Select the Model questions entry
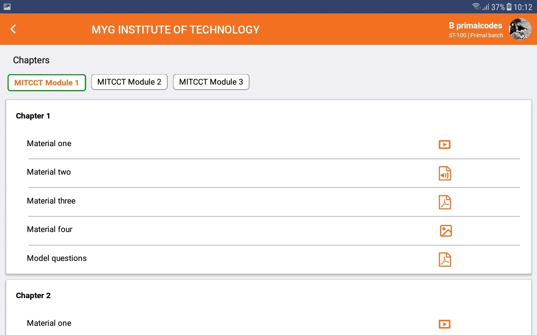 [57, 258]
